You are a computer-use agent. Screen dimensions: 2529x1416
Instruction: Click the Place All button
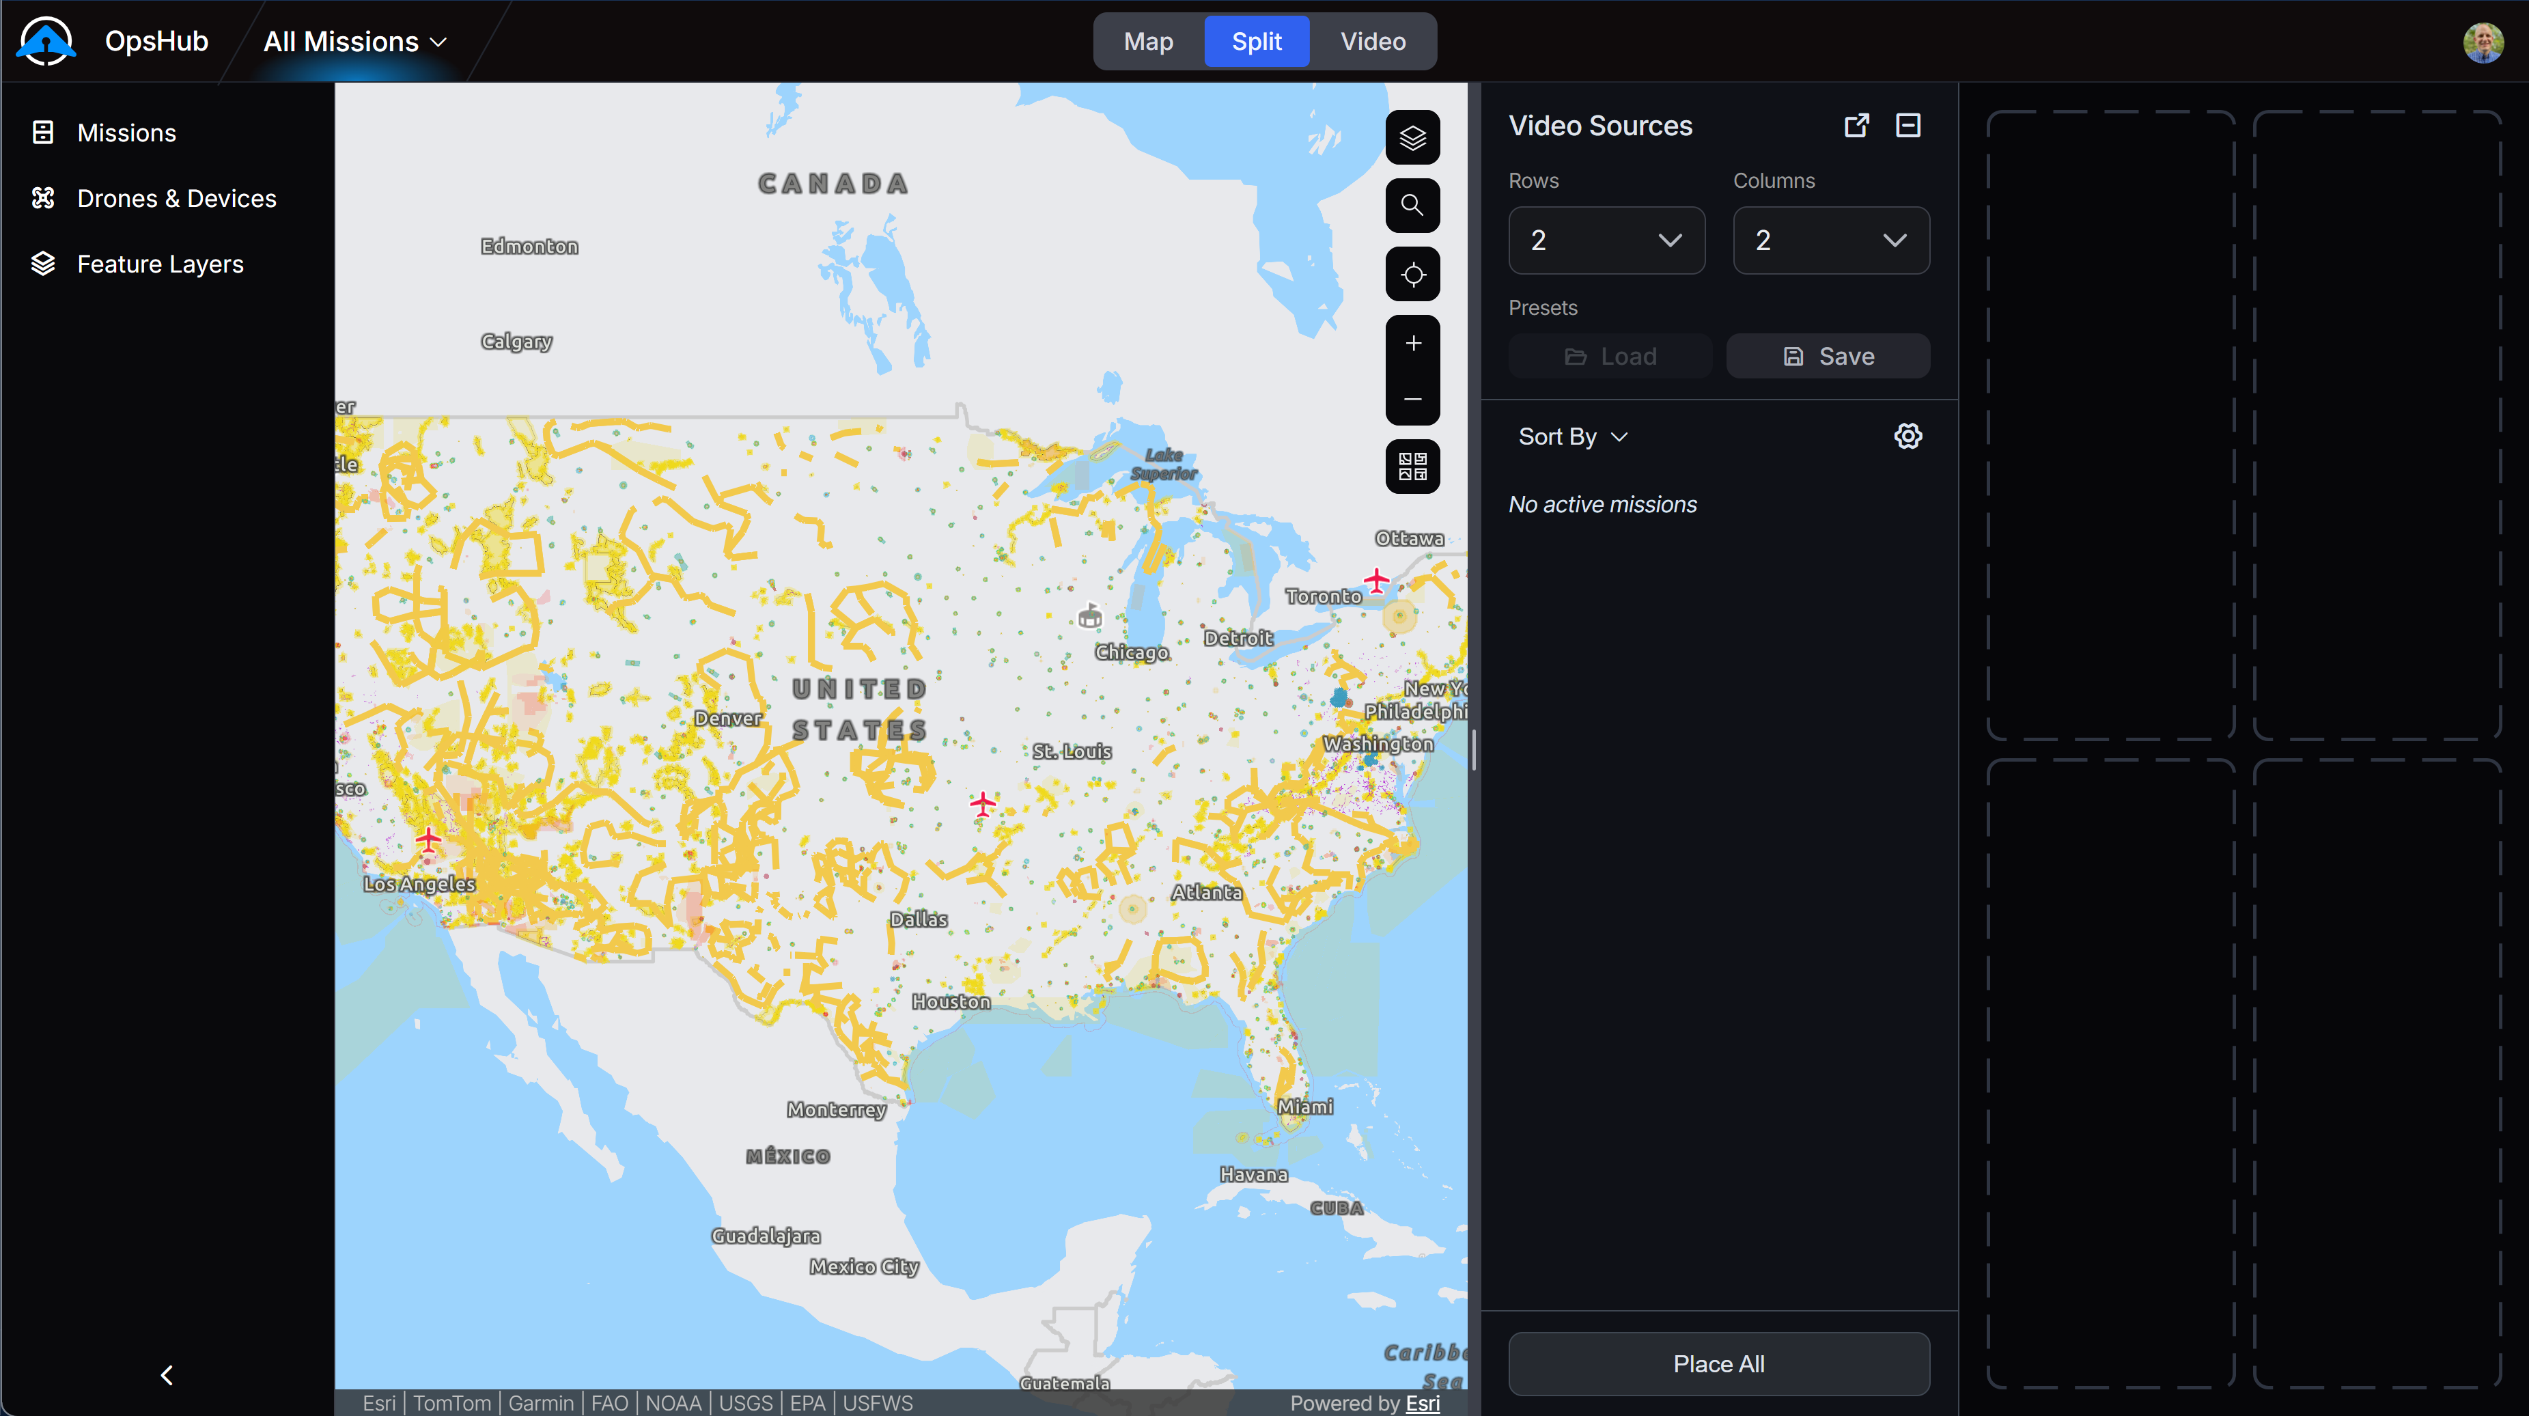click(1718, 1364)
